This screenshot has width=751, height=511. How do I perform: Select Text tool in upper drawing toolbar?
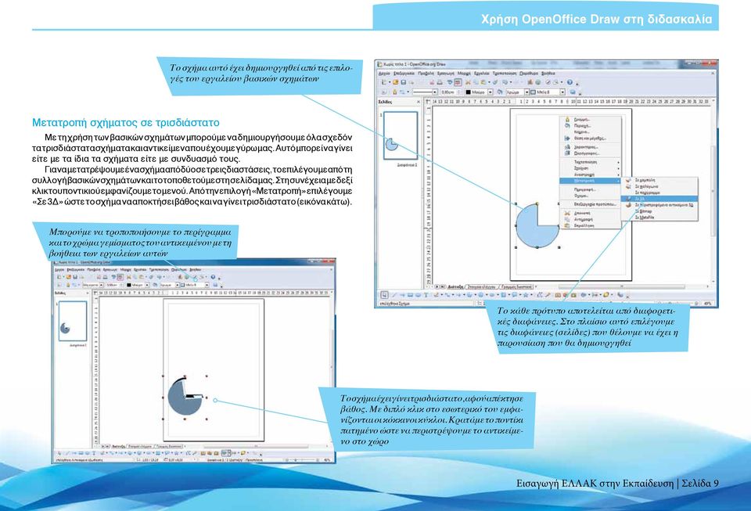(426, 295)
